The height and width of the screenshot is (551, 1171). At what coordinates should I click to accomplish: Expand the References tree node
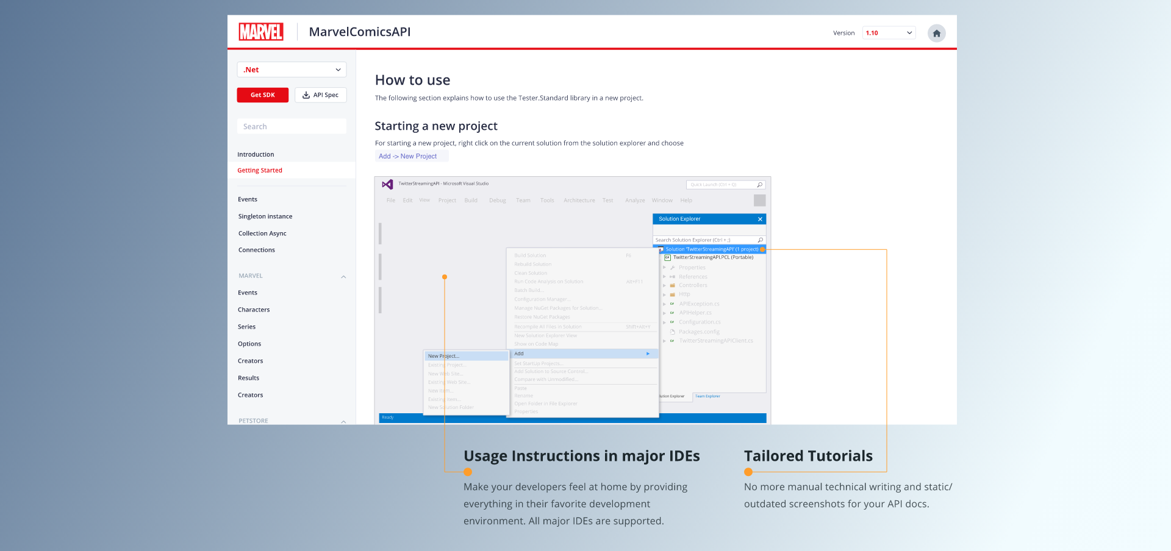coord(664,277)
